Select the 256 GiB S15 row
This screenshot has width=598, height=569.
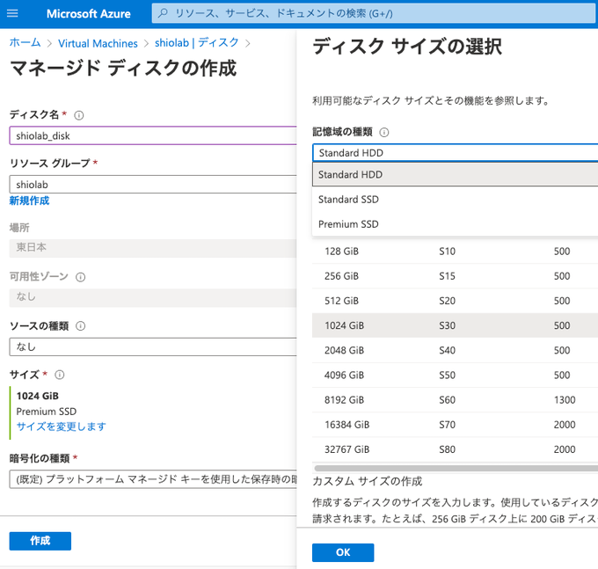click(455, 276)
